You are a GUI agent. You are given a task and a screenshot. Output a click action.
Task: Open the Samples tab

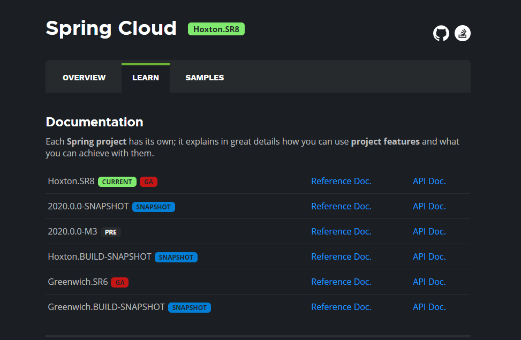coord(205,78)
